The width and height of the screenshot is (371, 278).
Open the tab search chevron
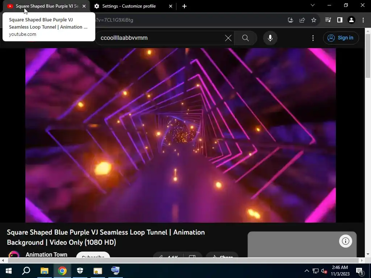coord(313,5)
